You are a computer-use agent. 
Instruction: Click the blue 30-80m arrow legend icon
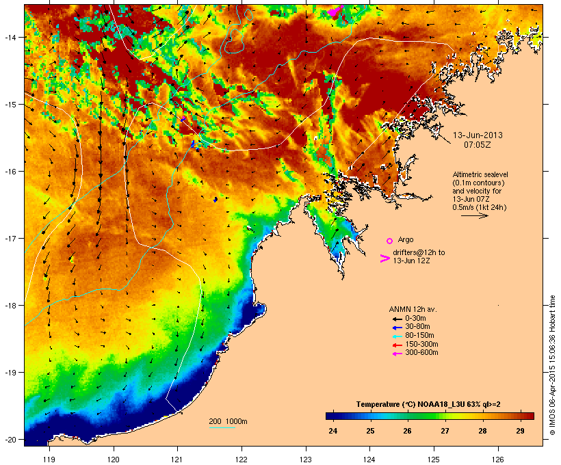click(397, 328)
